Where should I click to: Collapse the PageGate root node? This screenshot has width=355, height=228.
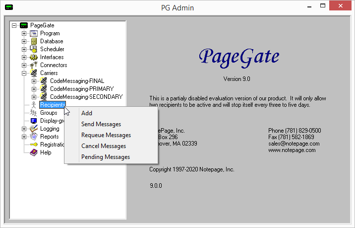click(x=14, y=25)
